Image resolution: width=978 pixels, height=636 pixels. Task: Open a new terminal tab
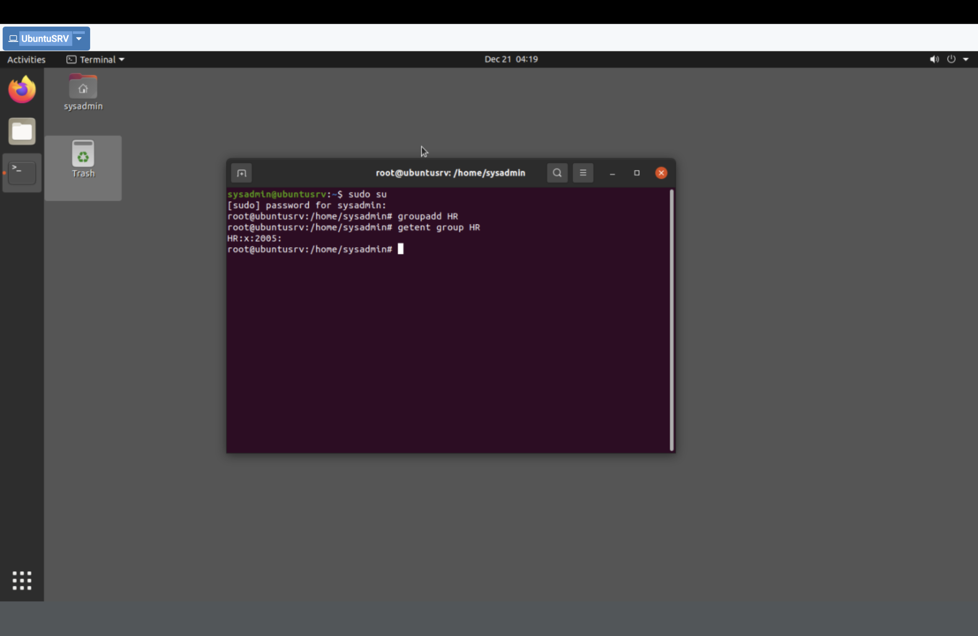click(241, 173)
